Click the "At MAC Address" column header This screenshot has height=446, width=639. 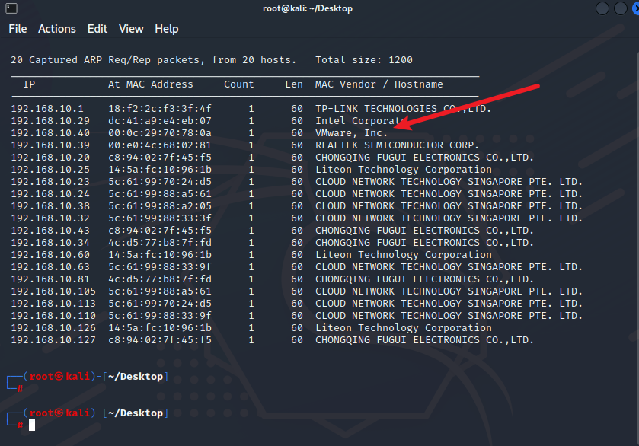click(x=151, y=84)
